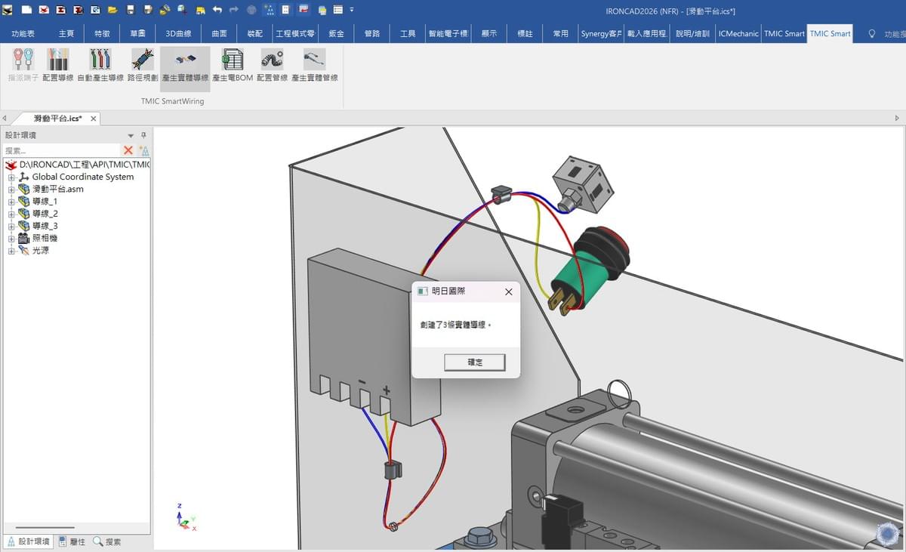Viewport: 906px width, 552px height.
Task: Open the 說明/培訓 help ribbon tab
Action: click(692, 34)
